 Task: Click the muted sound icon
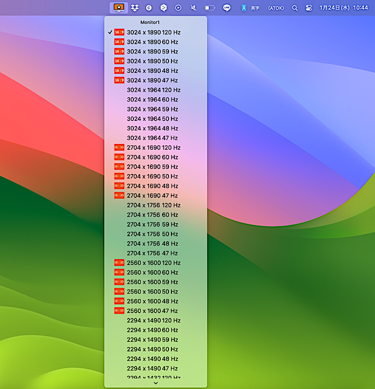click(193, 8)
